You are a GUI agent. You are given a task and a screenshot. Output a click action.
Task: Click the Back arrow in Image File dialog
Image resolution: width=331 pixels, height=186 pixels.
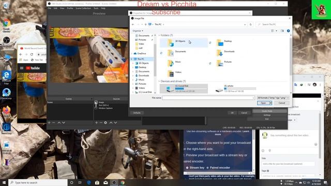coord(133,24)
